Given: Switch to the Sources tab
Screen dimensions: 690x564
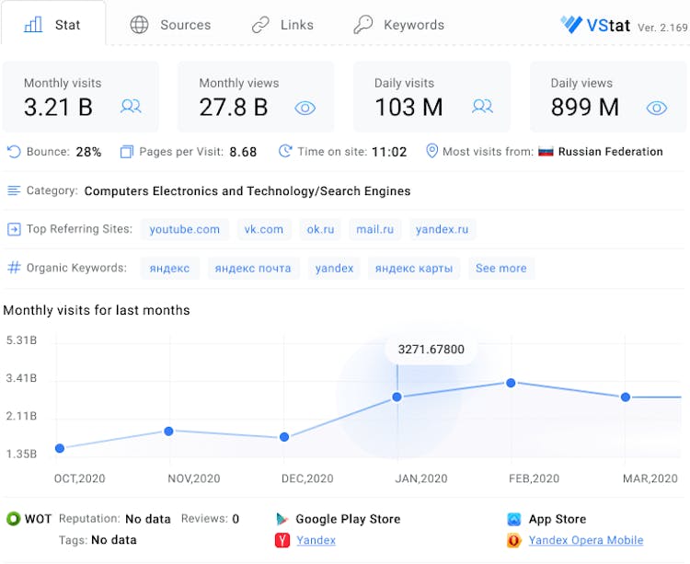Looking at the screenshot, I should tap(170, 25).
